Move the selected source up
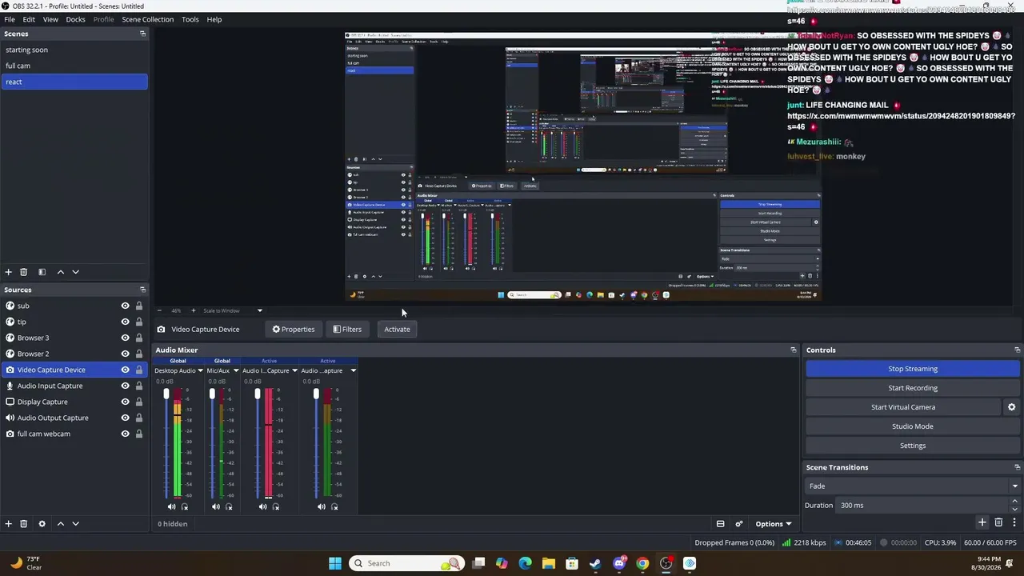Screen dimensions: 1024x576 [60, 524]
